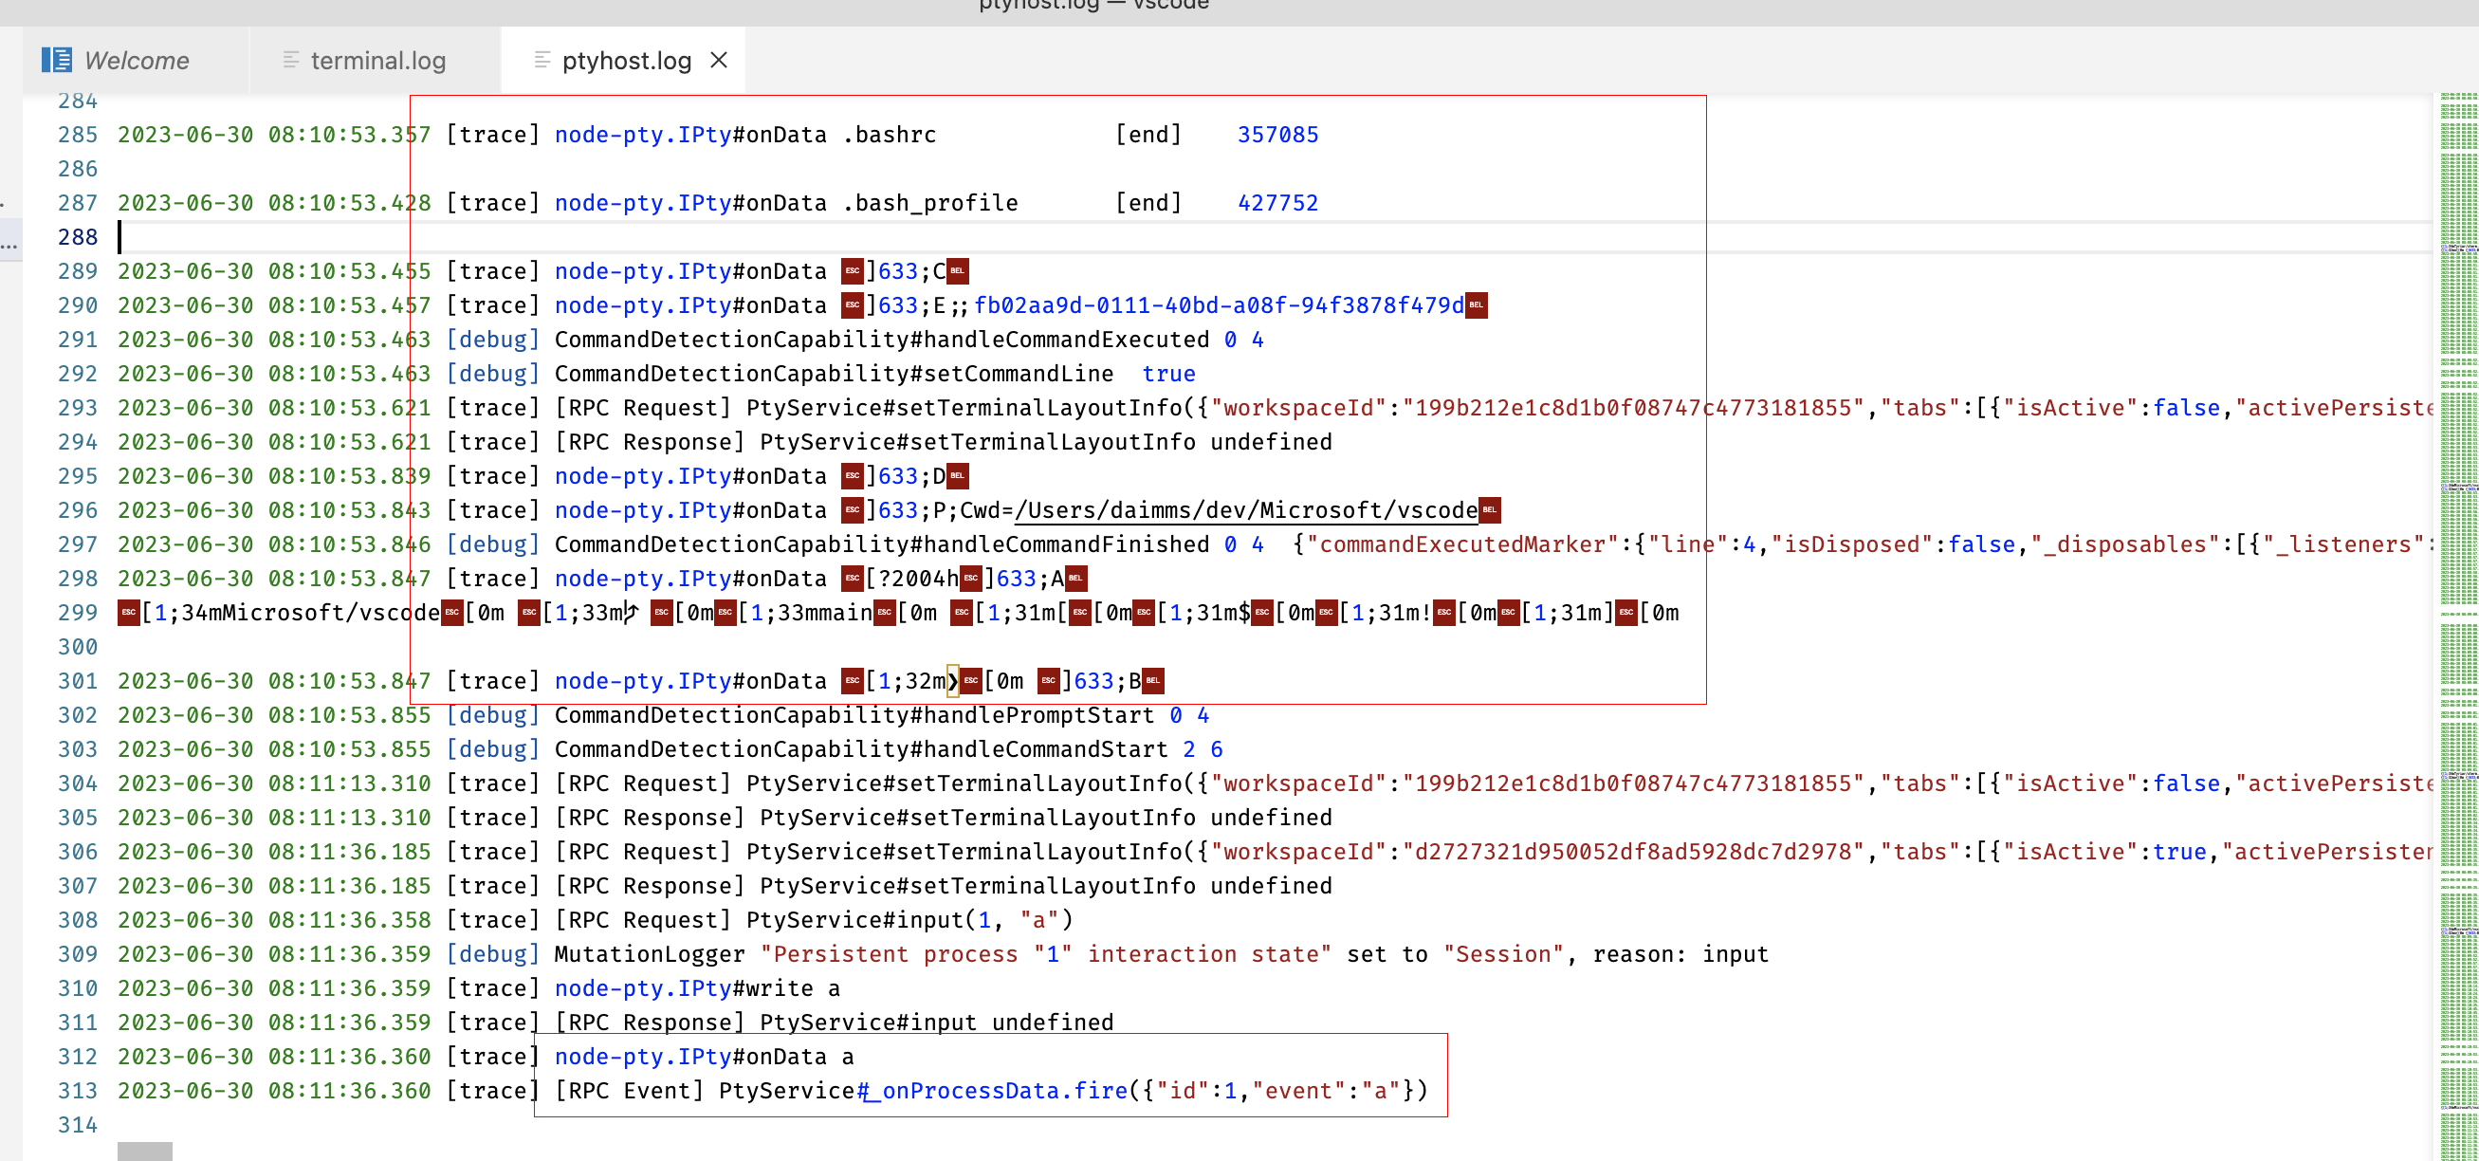Click the ESC badge on line 295 before ]633;D

coord(853,475)
